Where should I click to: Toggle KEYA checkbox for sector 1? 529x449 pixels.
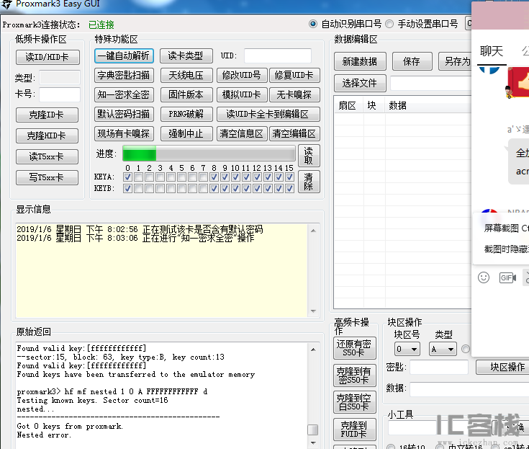click(138, 177)
